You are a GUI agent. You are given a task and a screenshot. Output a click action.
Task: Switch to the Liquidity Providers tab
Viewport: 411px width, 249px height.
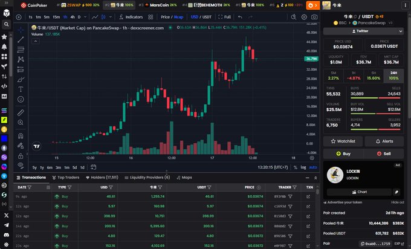point(147,178)
